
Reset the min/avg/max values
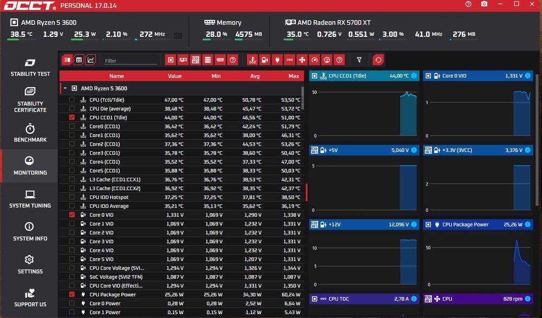point(378,60)
